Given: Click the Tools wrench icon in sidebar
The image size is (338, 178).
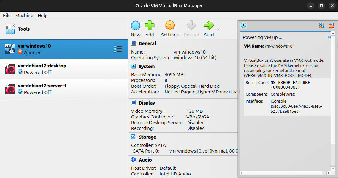Looking at the screenshot, I should click(x=10, y=29).
